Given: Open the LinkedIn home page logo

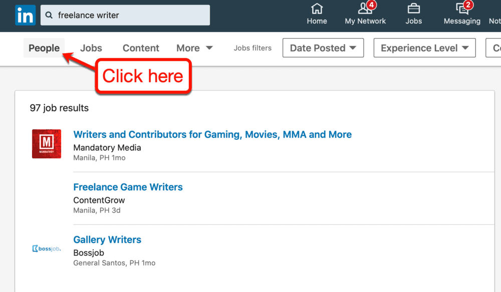Looking at the screenshot, I should coord(25,15).
